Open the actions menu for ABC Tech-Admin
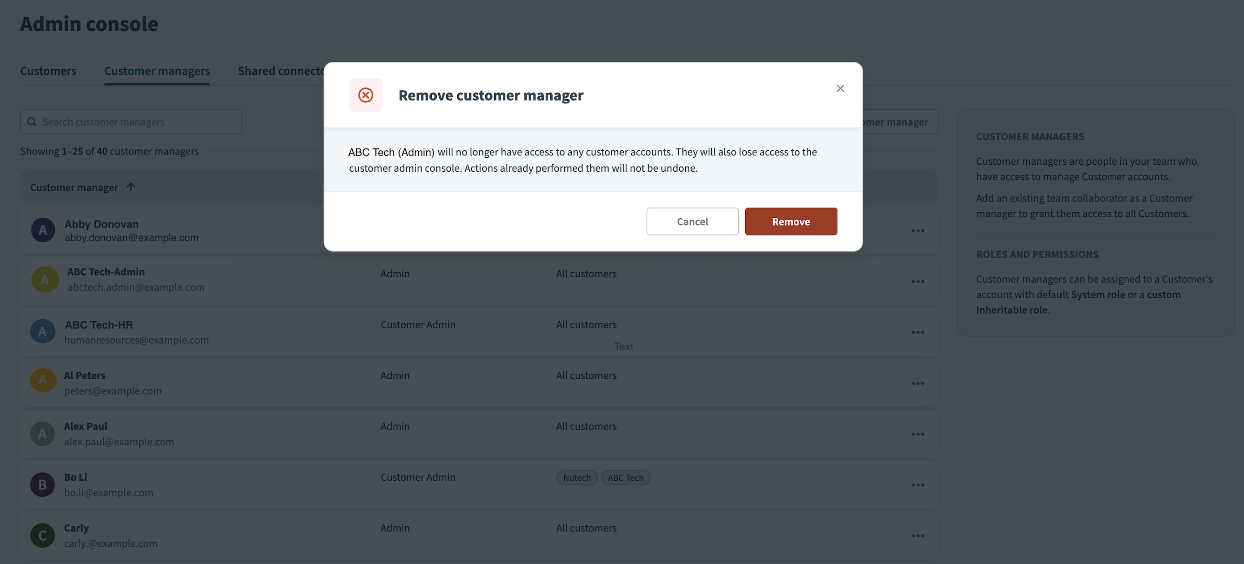The image size is (1244, 564). (917, 281)
